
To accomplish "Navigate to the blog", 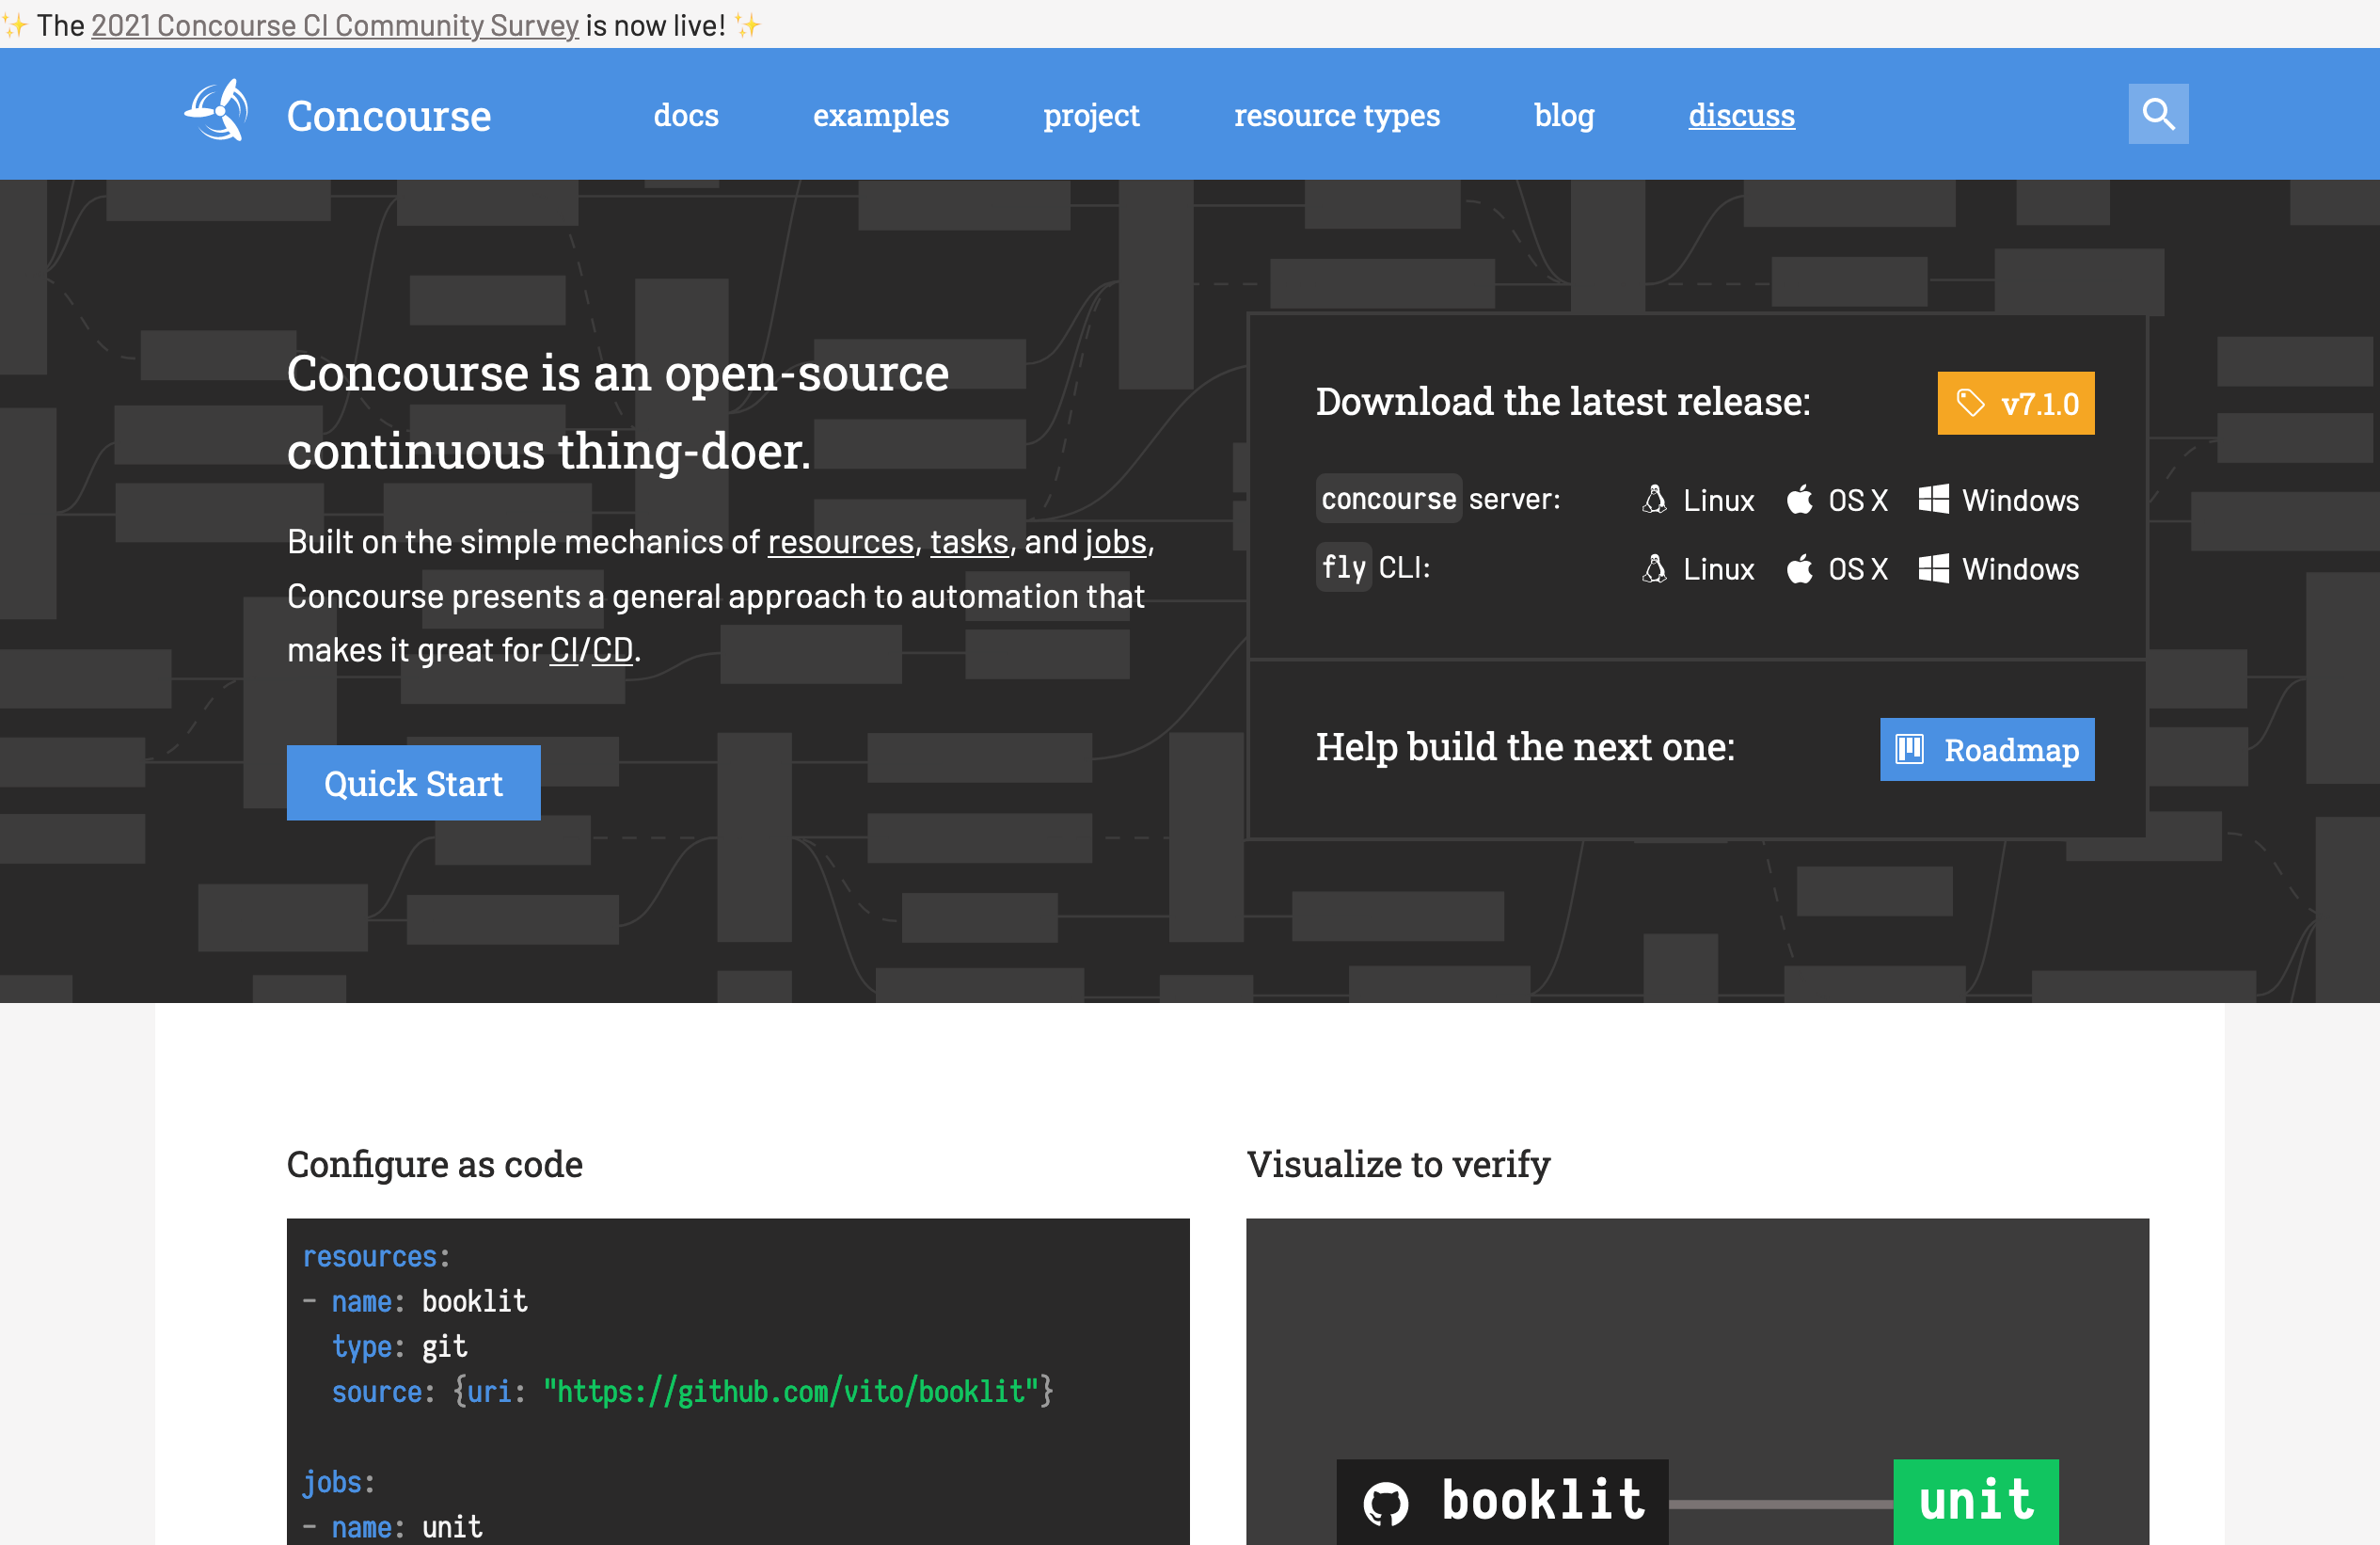I will coord(1563,116).
